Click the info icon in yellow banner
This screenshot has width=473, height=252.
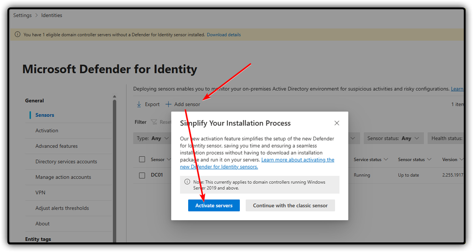(x=18, y=35)
